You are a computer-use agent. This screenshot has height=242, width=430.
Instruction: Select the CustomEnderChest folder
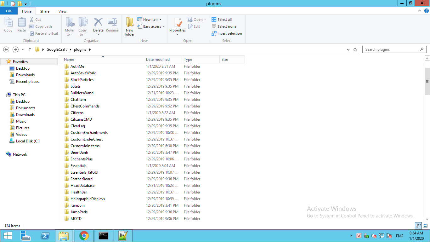tap(87, 139)
